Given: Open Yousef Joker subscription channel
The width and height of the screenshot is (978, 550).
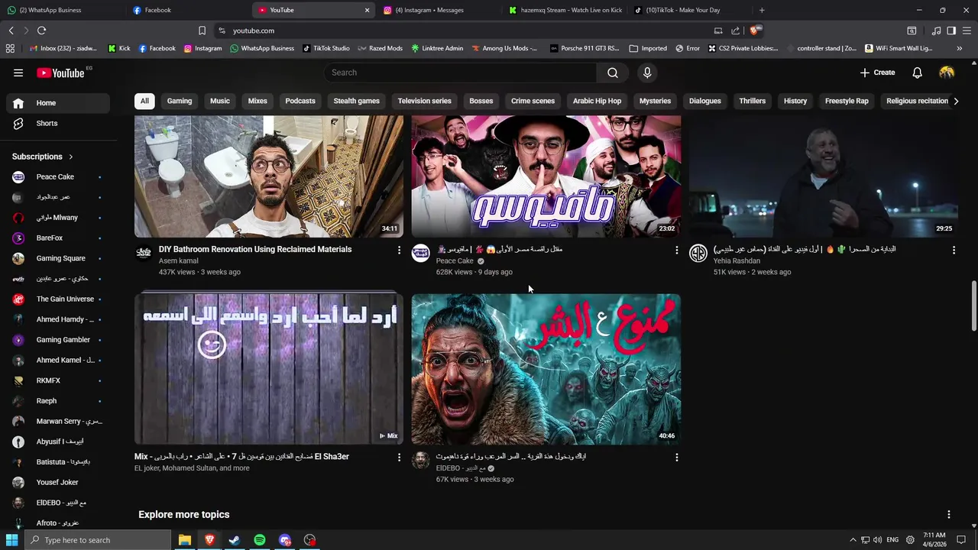Looking at the screenshot, I should (58, 482).
